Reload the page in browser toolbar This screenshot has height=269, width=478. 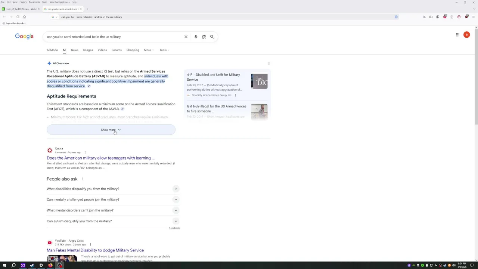pyautogui.click(x=18, y=17)
